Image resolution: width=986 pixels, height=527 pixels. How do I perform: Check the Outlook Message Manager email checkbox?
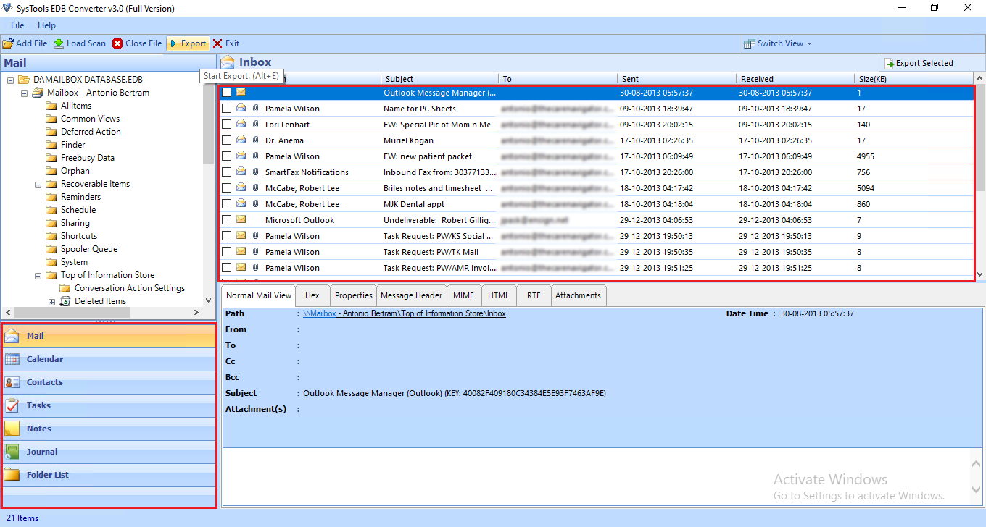pyautogui.click(x=227, y=93)
